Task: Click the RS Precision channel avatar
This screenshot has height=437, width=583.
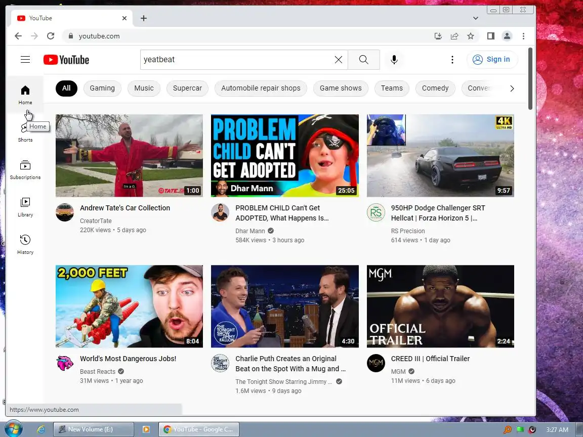Action: [x=376, y=212]
